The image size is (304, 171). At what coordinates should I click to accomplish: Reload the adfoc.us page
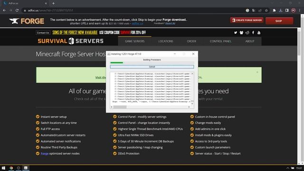click(17, 10)
